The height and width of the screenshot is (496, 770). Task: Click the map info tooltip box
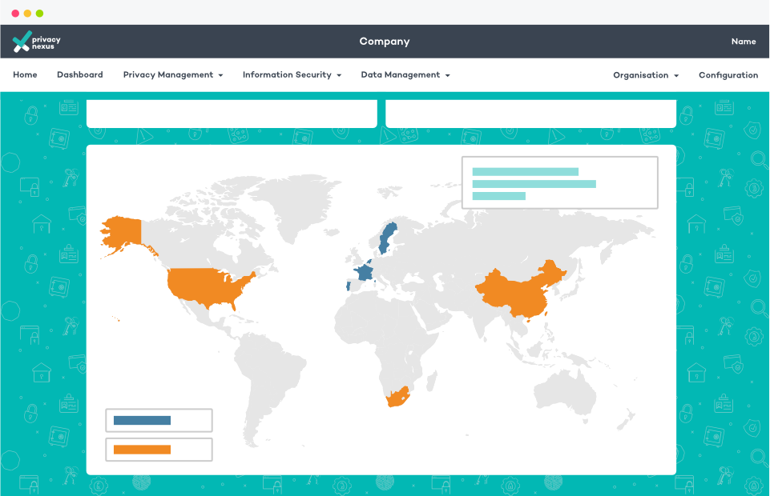(560, 183)
